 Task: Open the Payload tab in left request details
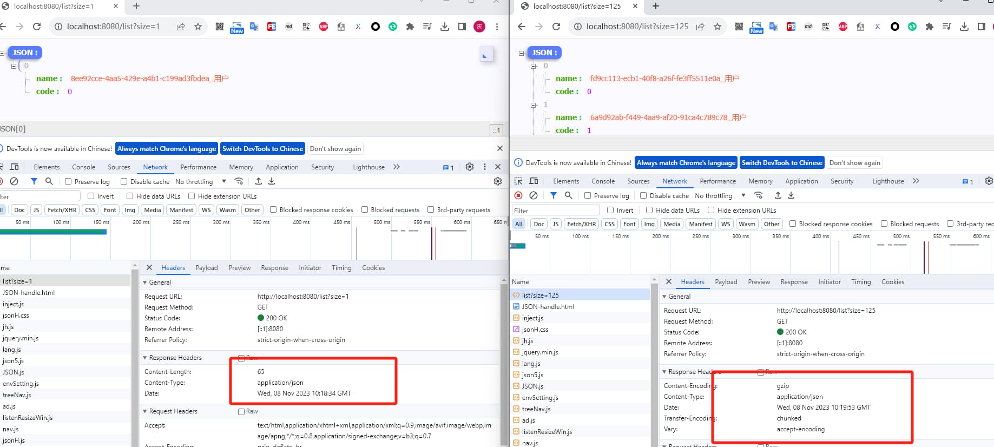(207, 268)
